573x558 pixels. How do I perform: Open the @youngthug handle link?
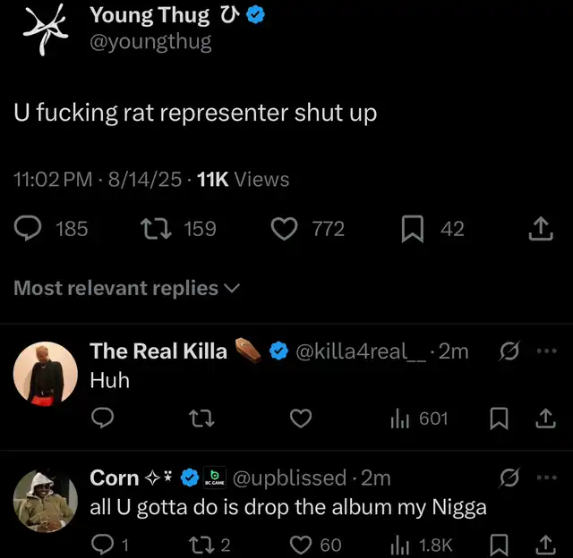150,42
